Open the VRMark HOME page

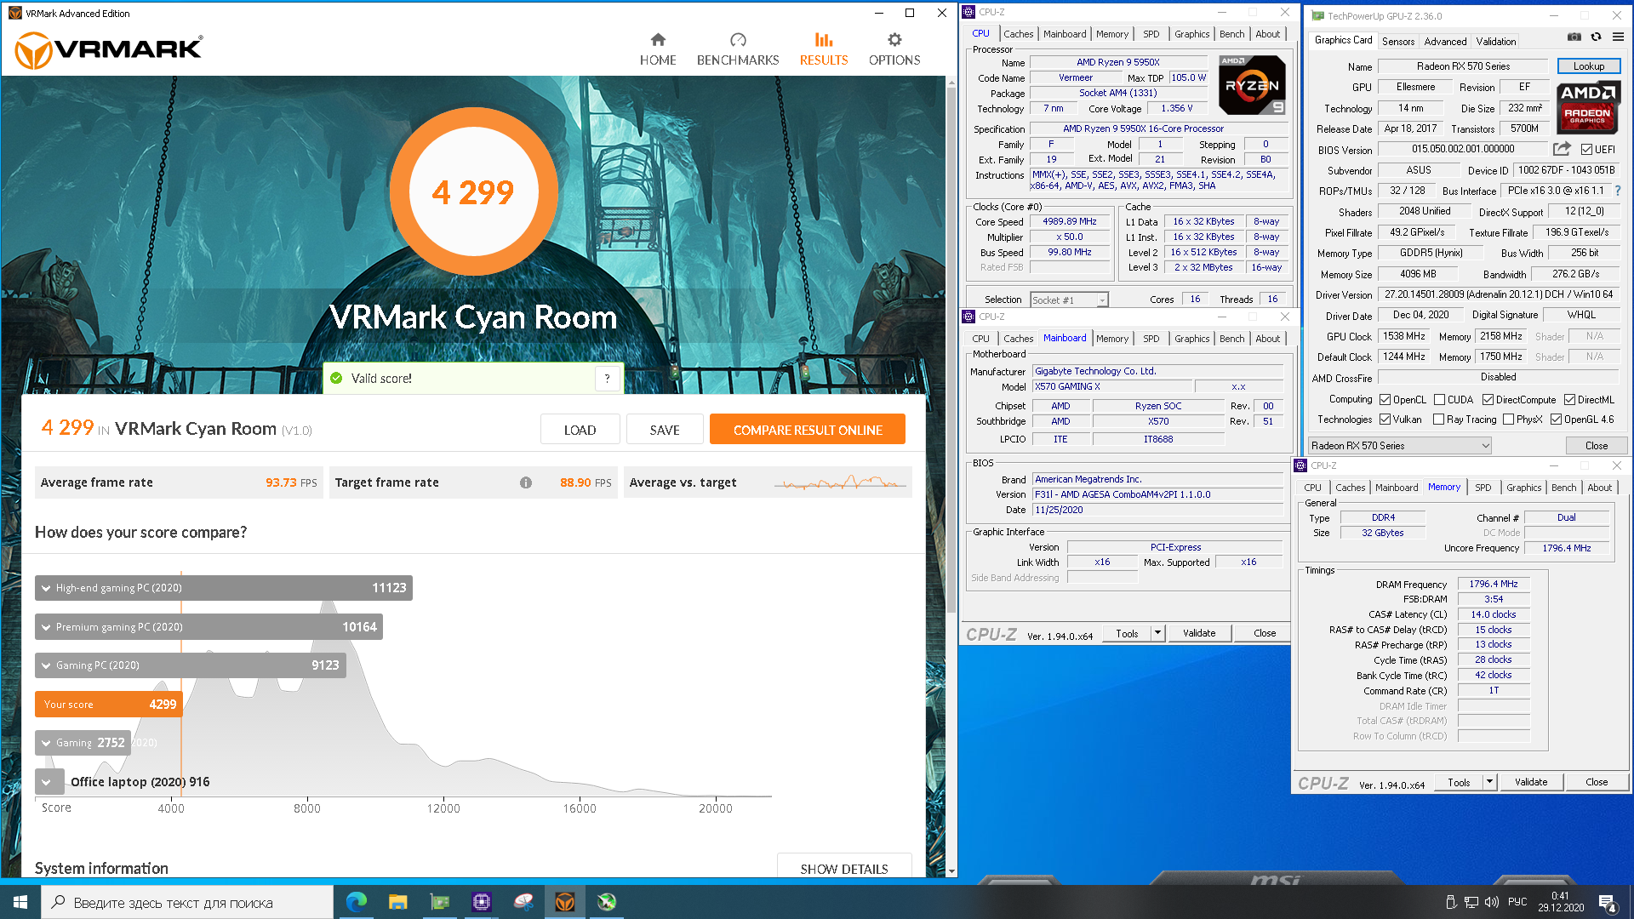(x=658, y=49)
